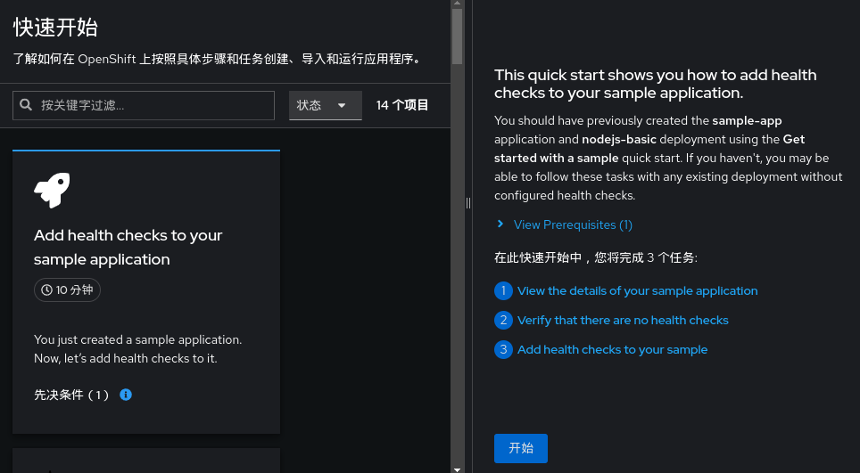Click the '快速开始' page heading

click(55, 28)
